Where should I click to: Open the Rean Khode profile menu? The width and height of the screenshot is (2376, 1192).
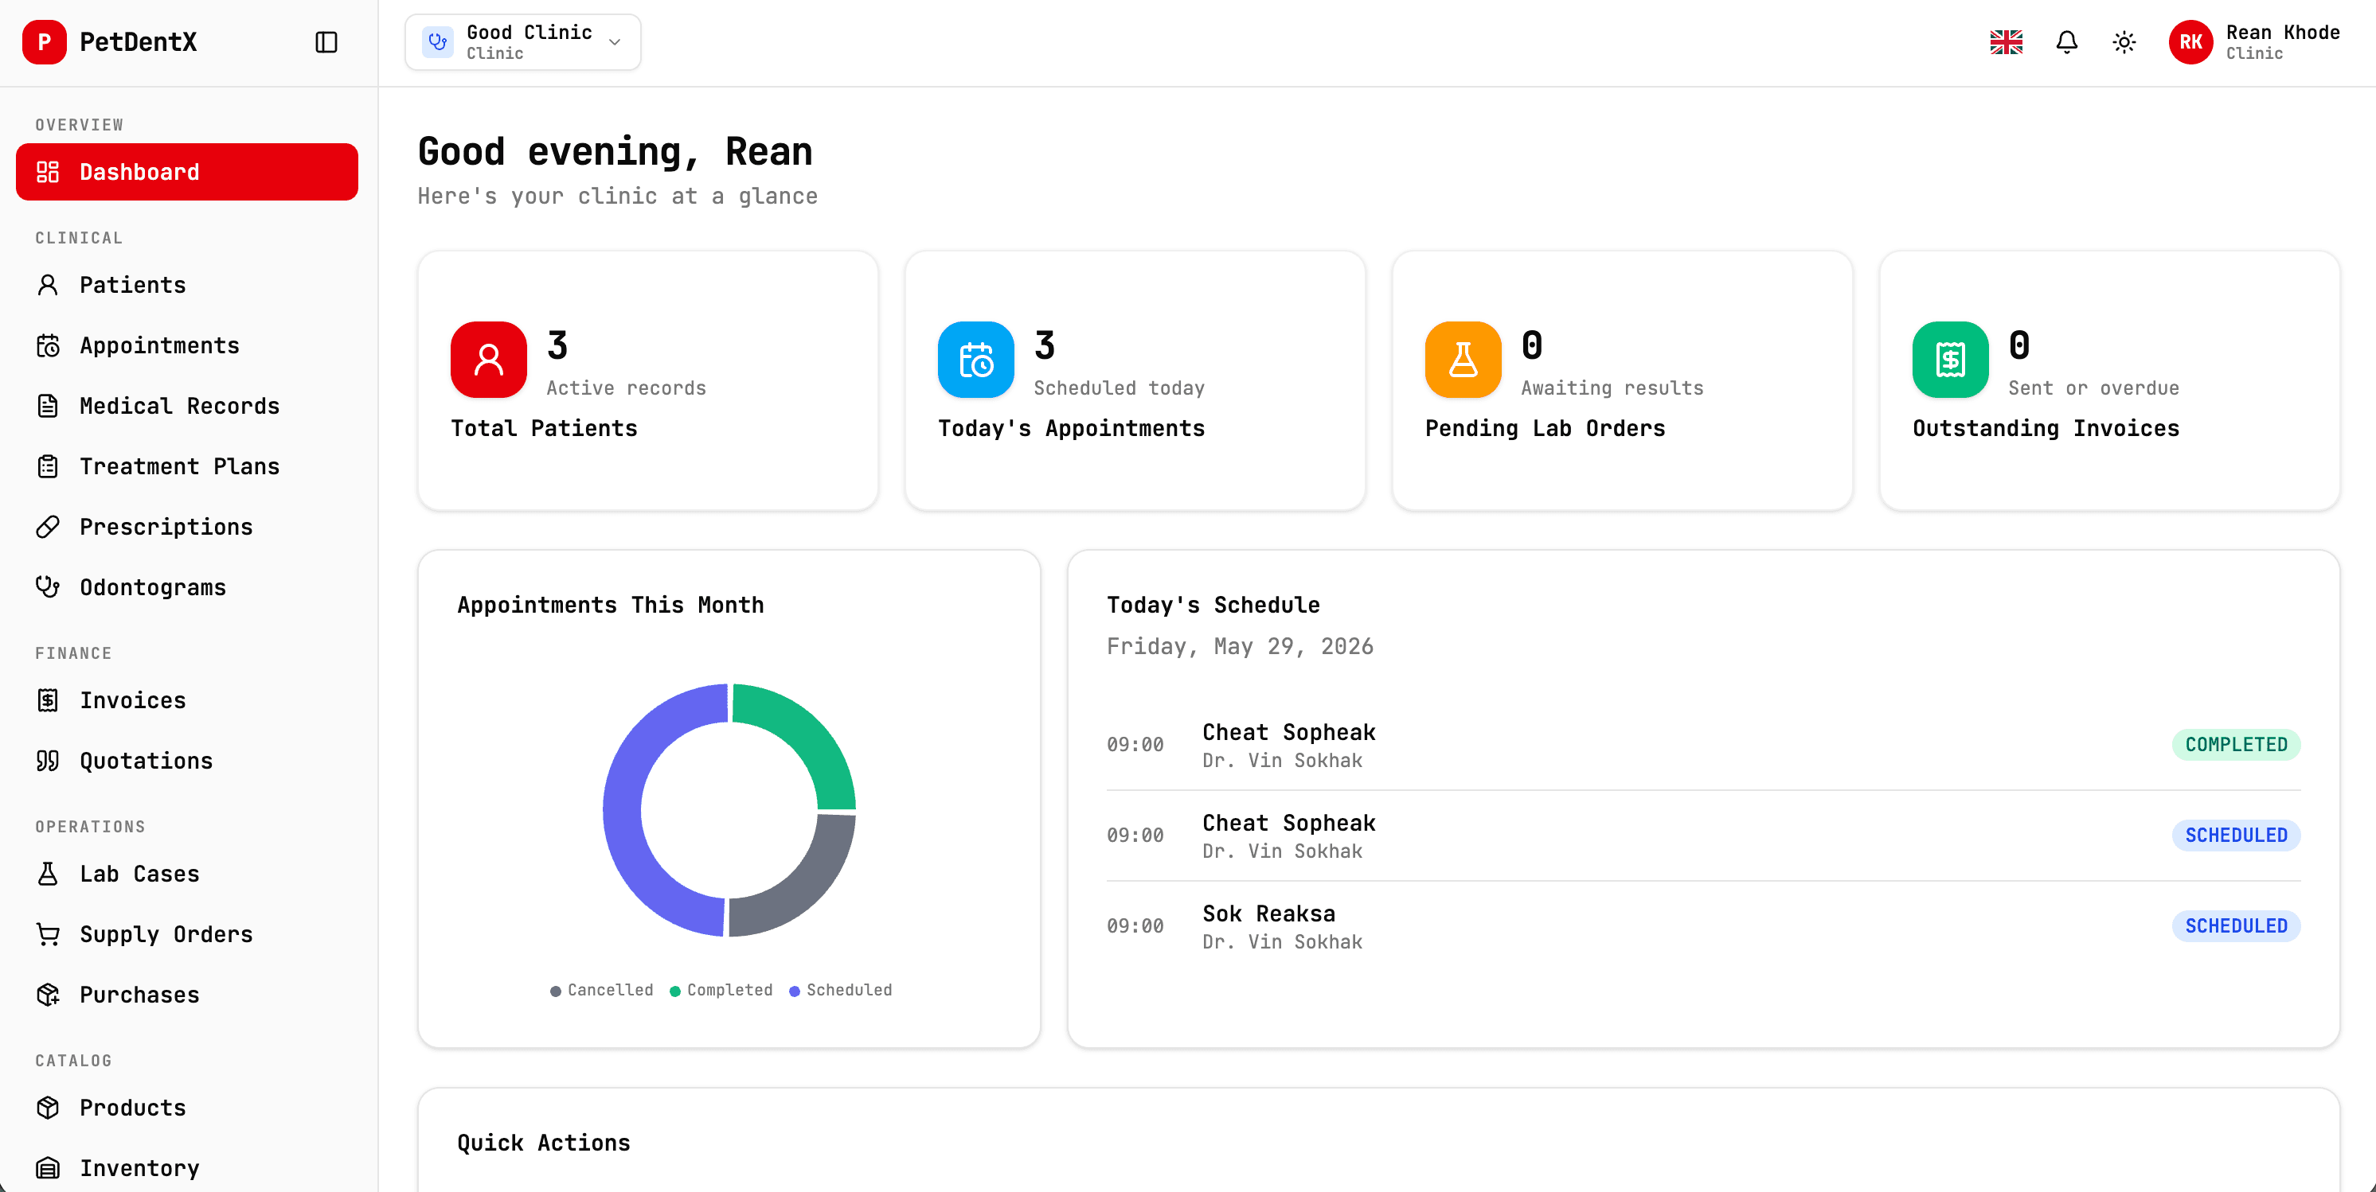tap(2254, 42)
